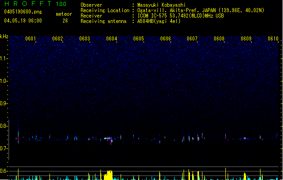Click the 0610 time marker
283x180 pixels.
(273, 39)
